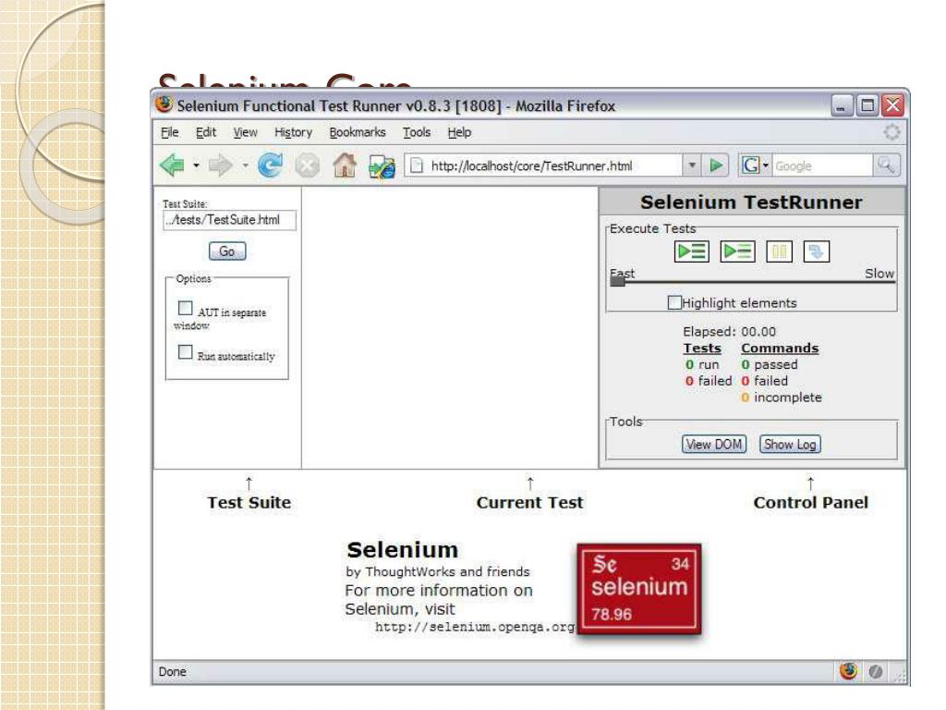Image resolution: width=946 pixels, height=710 pixels.
Task: Minimize the Firefox window
Action: click(841, 105)
